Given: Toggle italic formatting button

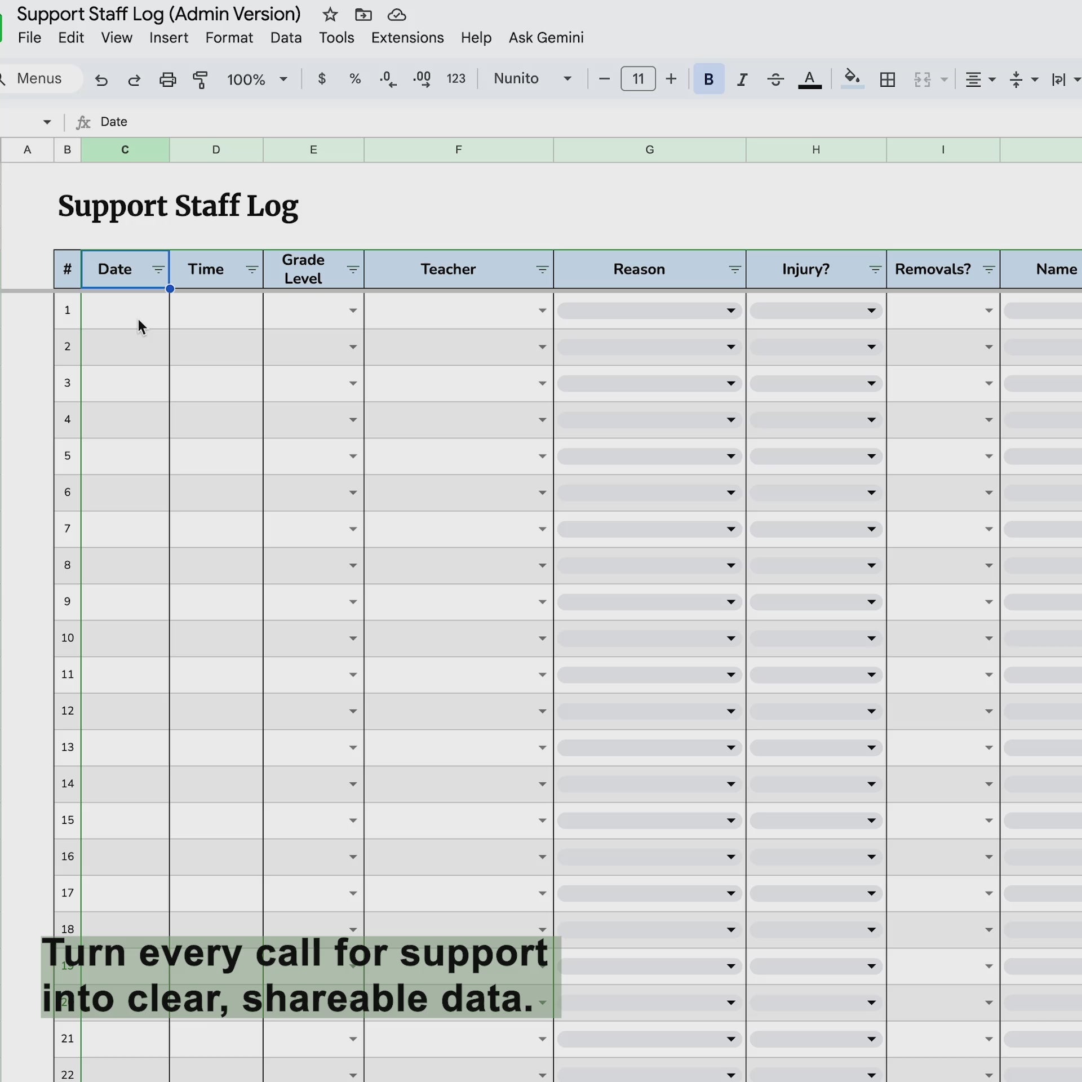Looking at the screenshot, I should (x=742, y=79).
